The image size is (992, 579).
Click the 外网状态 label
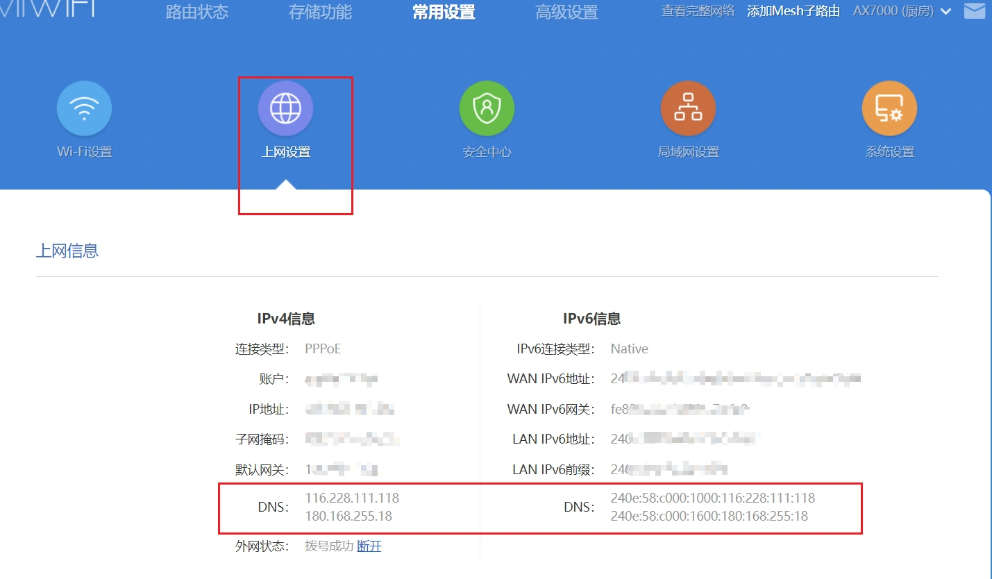click(x=262, y=546)
